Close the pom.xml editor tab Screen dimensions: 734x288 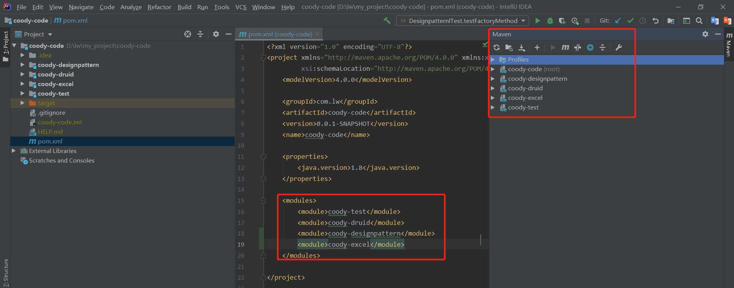click(317, 34)
